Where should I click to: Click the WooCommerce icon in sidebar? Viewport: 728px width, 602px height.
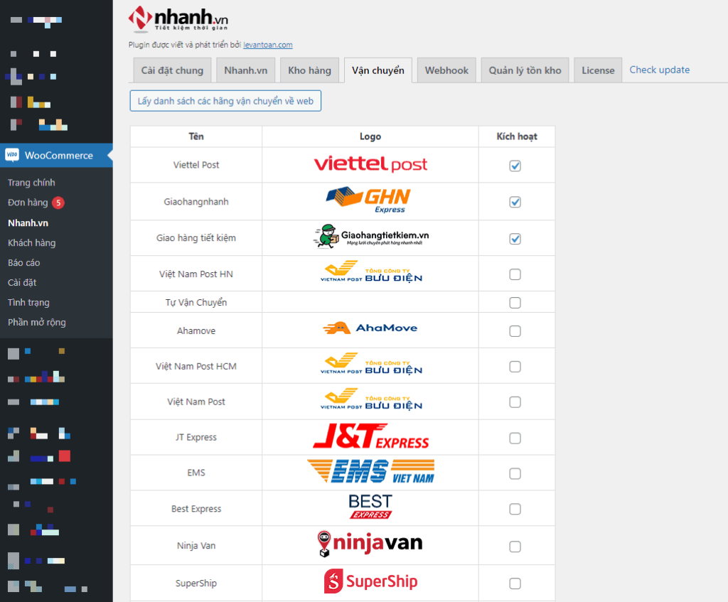click(x=12, y=155)
